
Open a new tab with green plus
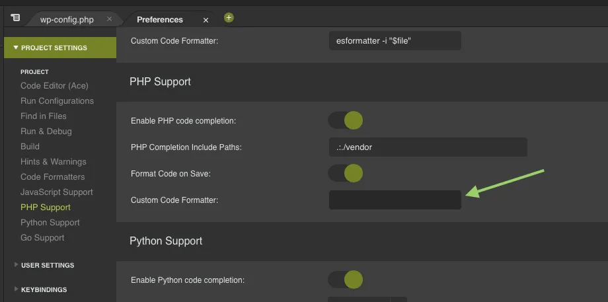229,18
